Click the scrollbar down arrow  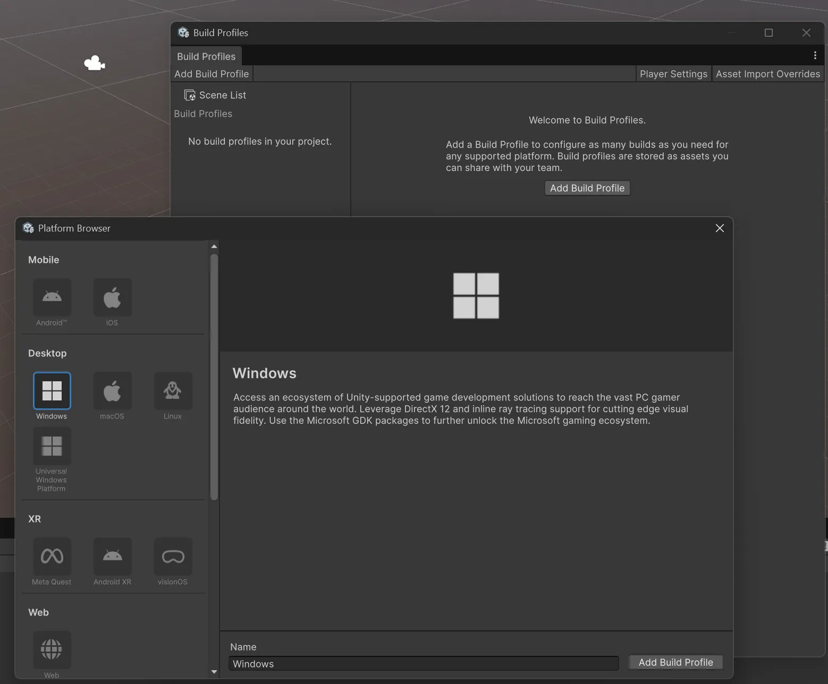[214, 672]
